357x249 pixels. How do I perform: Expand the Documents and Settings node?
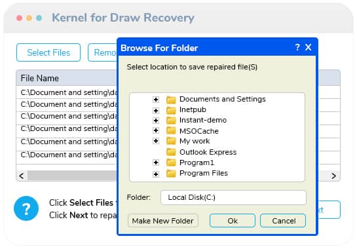[x=156, y=100]
